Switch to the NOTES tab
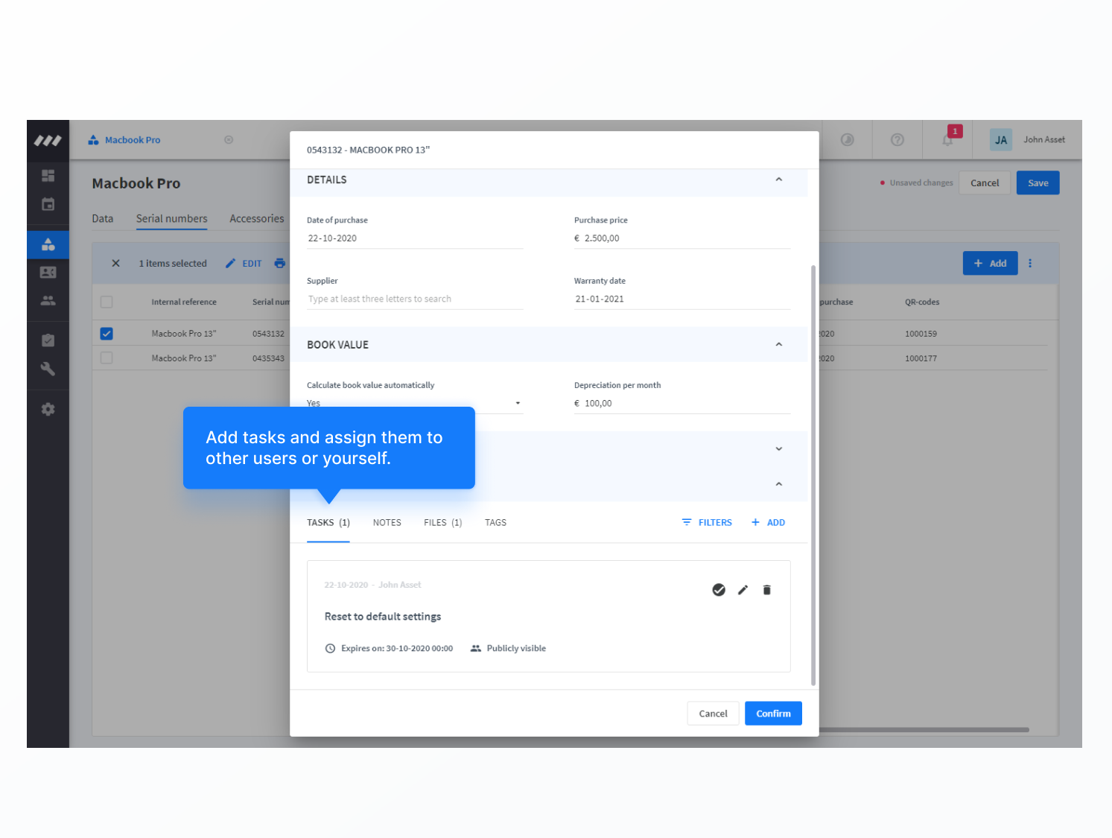The image size is (1112, 838). pos(387,523)
